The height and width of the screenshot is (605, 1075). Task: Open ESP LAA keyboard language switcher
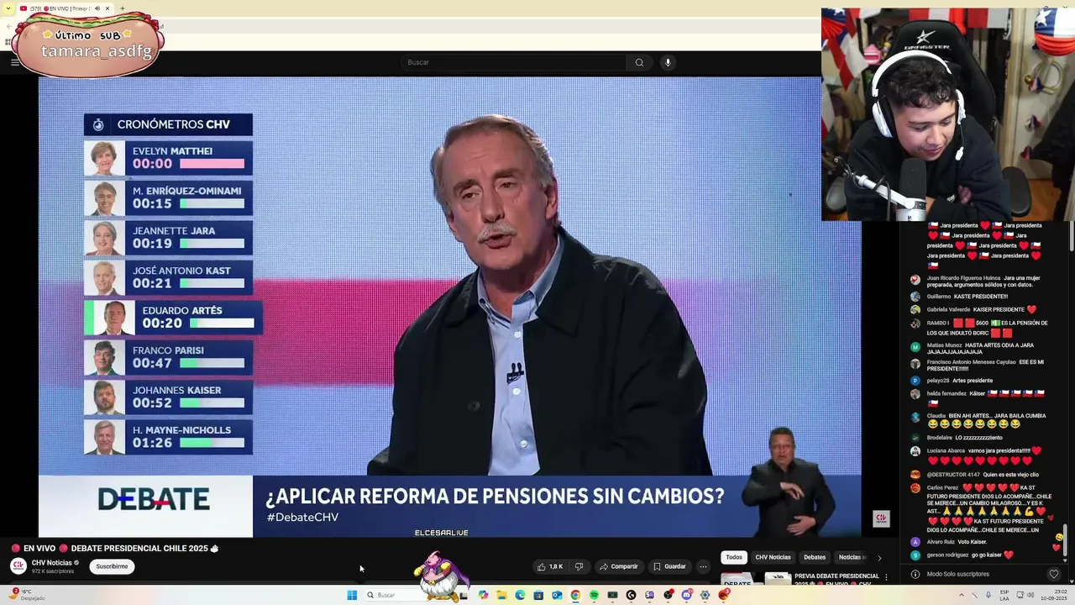1004,595
